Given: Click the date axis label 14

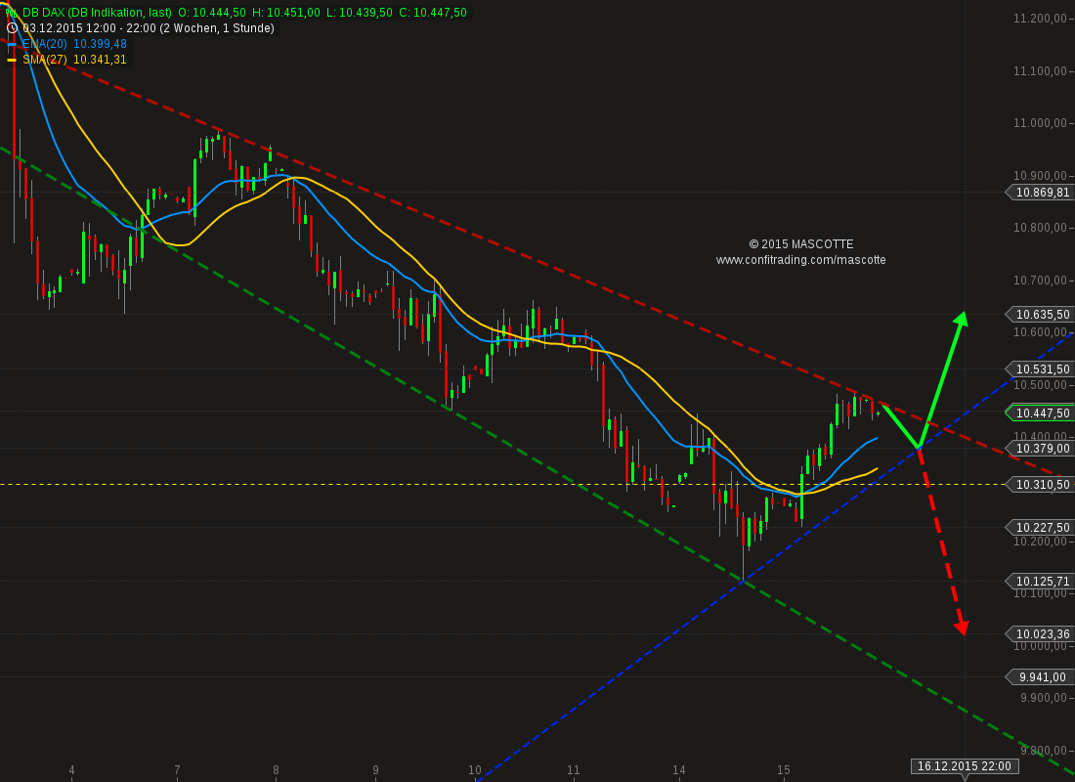Looking at the screenshot, I should coord(679,770).
